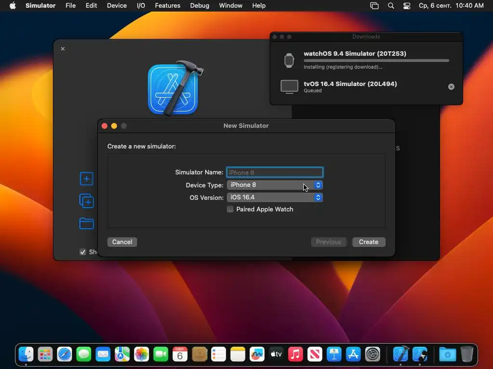Open App Store from the Dock
493x369 pixels.
coord(353,355)
